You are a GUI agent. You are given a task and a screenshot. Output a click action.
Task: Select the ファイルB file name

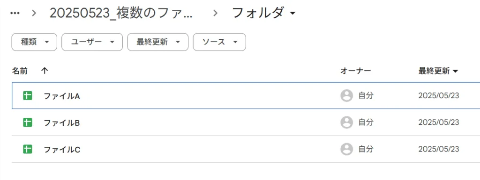61,122
